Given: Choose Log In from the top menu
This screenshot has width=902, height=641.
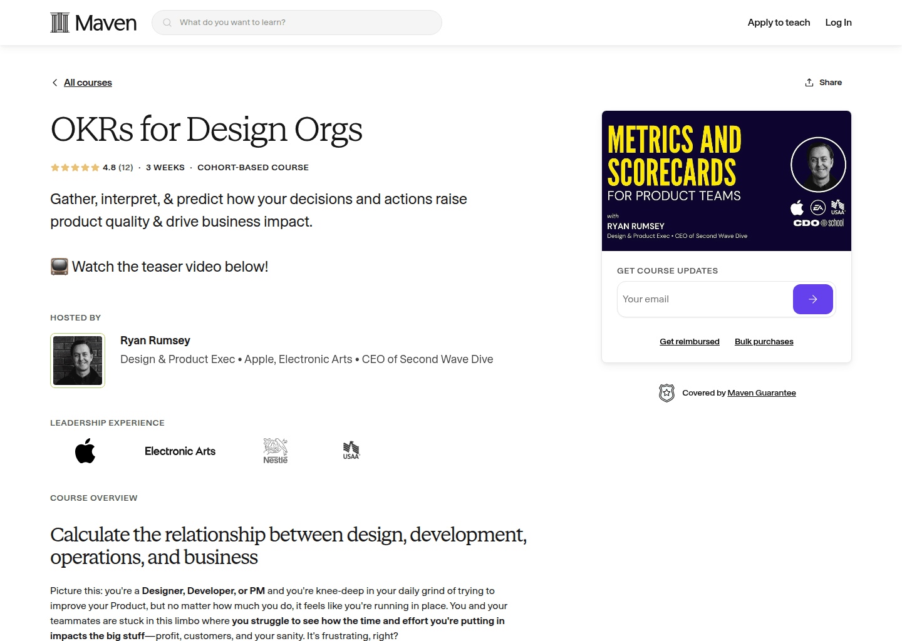Looking at the screenshot, I should click(x=838, y=22).
